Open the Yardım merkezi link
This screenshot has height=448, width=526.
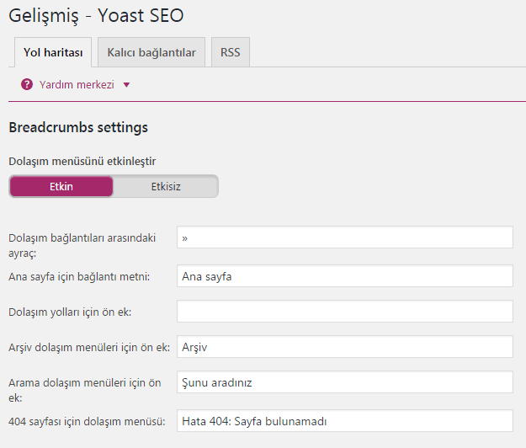[x=77, y=84]
